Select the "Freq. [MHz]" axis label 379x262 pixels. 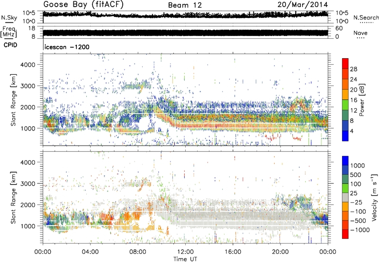9,32
